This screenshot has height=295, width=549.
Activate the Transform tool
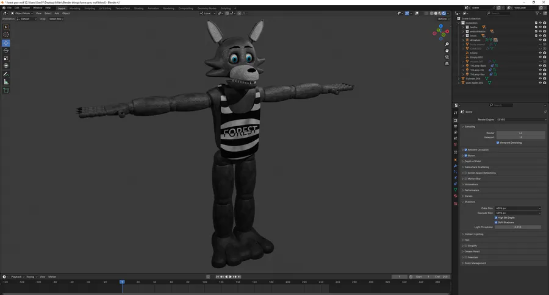(x=6, y=66)
